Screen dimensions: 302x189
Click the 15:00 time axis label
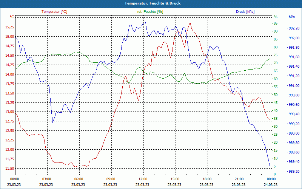175,179
